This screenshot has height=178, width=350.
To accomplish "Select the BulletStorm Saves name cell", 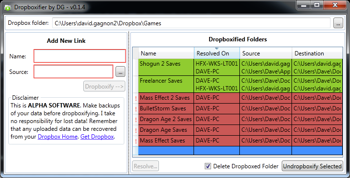I will [x=166, y=108].
